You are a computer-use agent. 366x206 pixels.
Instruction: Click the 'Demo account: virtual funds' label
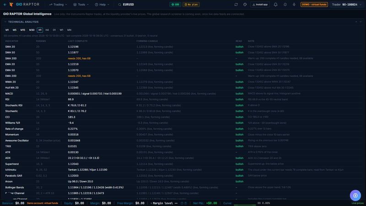pos(43,203)
